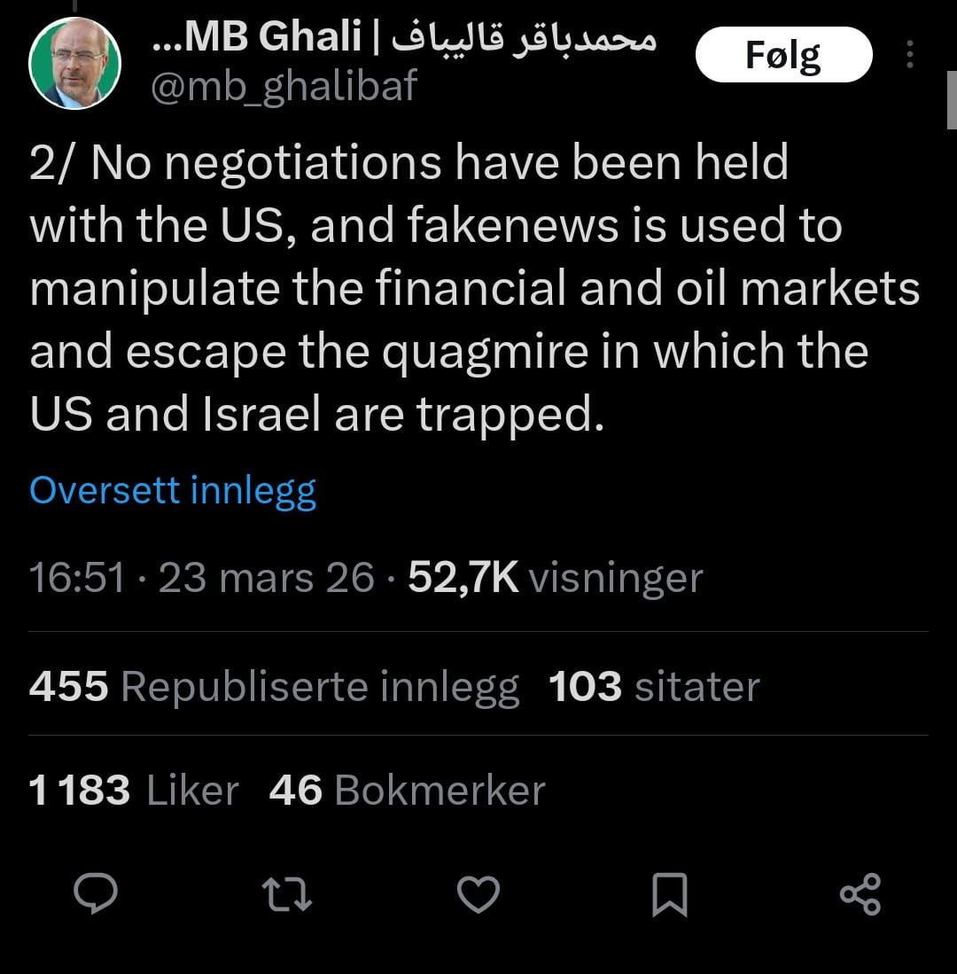Screen dimensions: 957x974
Task: Repost this tweet using the arrows icon
Action: point(288,893)
